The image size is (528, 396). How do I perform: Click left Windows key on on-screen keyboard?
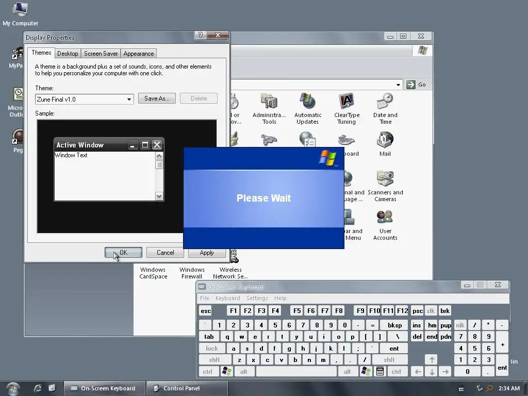[227, 371]
